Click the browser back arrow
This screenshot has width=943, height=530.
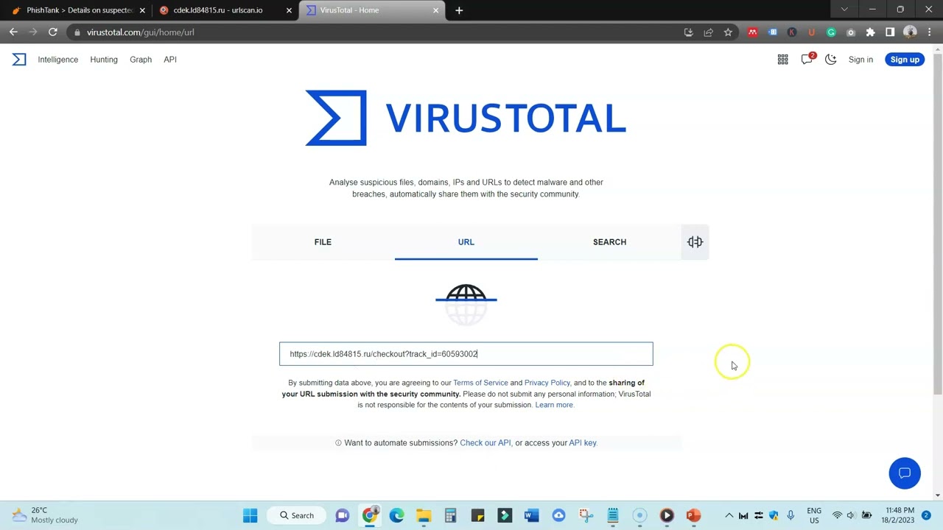click(x=13, y=32)
